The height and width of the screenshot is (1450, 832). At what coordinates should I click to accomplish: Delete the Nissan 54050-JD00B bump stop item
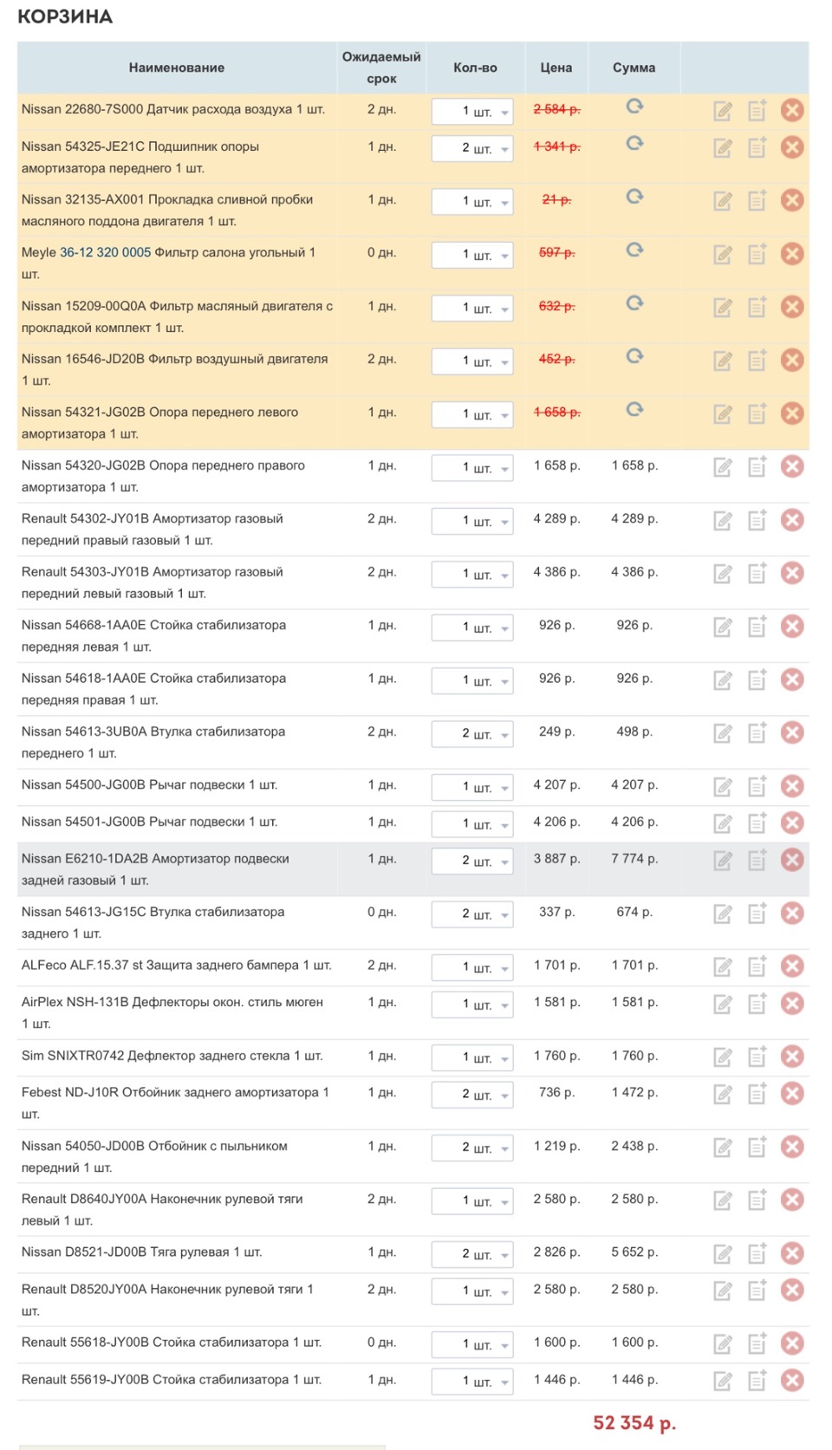tap(792, 1147)
